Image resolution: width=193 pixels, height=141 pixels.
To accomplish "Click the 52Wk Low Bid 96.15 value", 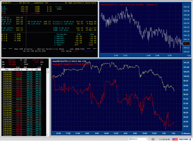I will pyautogui.click(x=80, y=30).
